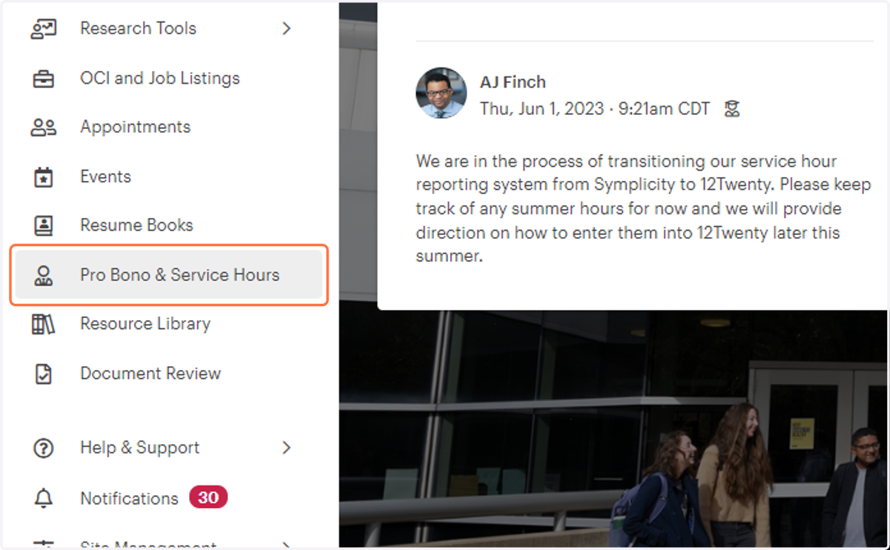
Task: Click the graduate icon beside the post timestamp
Action: (732, 110)
